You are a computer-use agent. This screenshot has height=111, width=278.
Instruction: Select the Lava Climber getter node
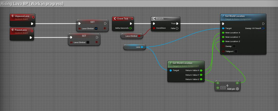(131, 36)
